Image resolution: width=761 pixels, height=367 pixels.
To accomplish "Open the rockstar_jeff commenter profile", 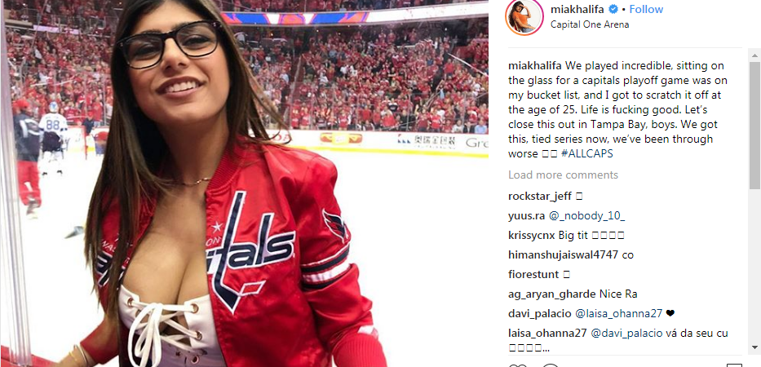I will (x=540, y=197).
